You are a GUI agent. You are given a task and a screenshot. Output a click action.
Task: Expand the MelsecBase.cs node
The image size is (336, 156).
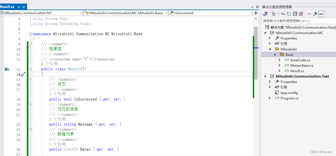coord(279,65)
